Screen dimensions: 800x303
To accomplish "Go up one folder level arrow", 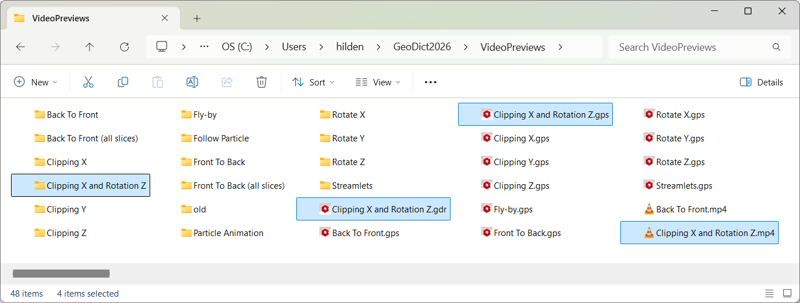I will (x=90, y=47).
